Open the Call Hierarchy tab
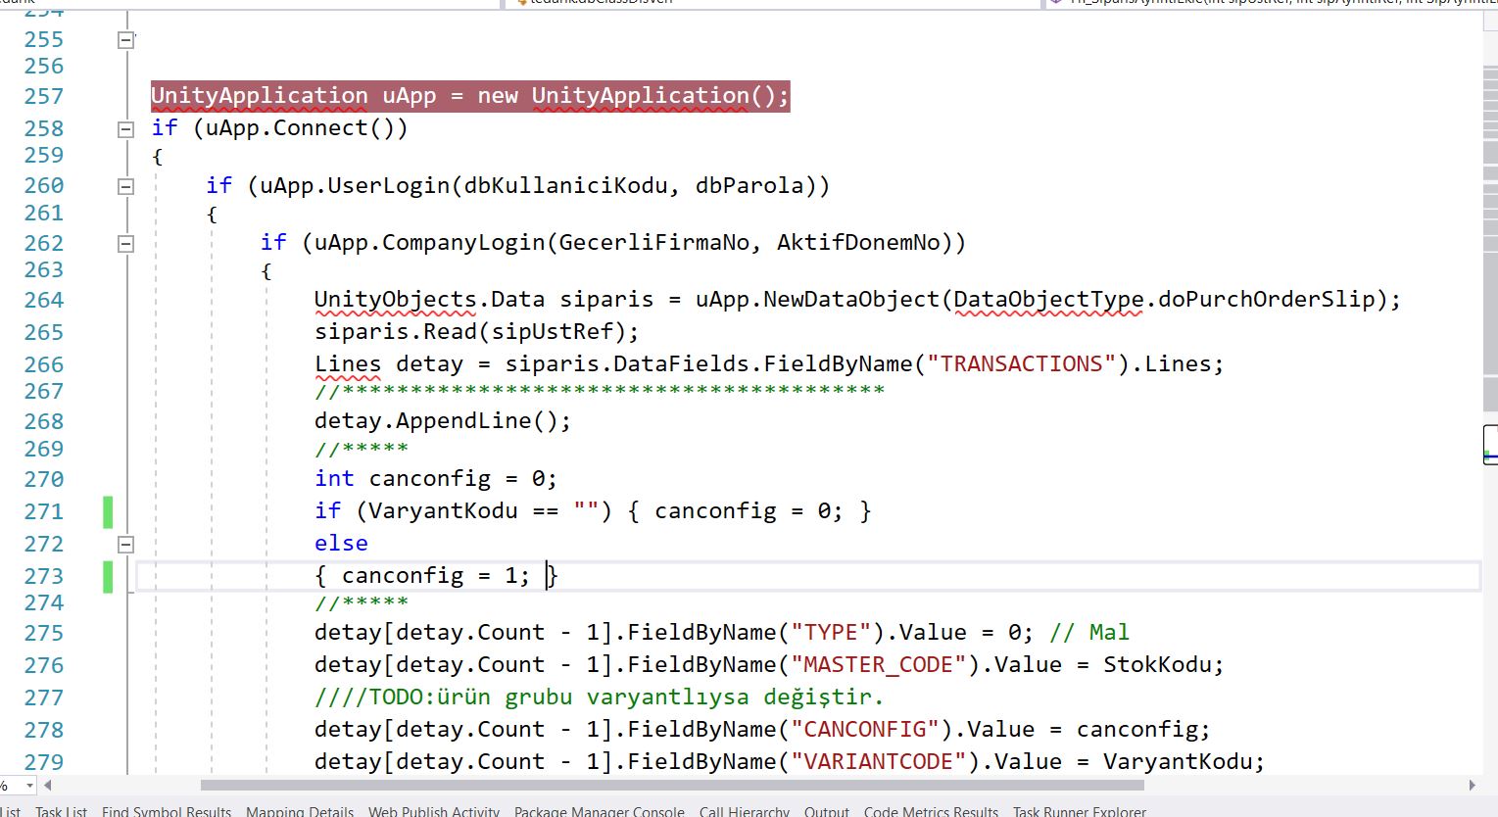The height and width of the screenshot is (817, 1498). [x=745, y=811]
